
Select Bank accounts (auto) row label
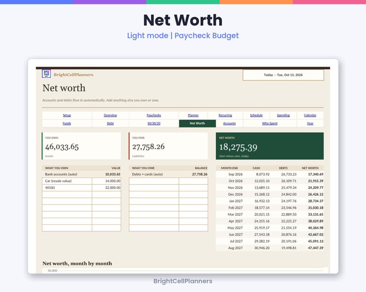(61, 174)
